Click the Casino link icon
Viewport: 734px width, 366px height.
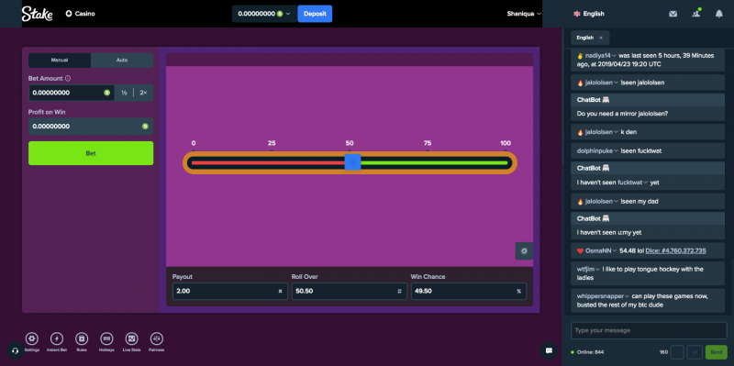point(69,14)
